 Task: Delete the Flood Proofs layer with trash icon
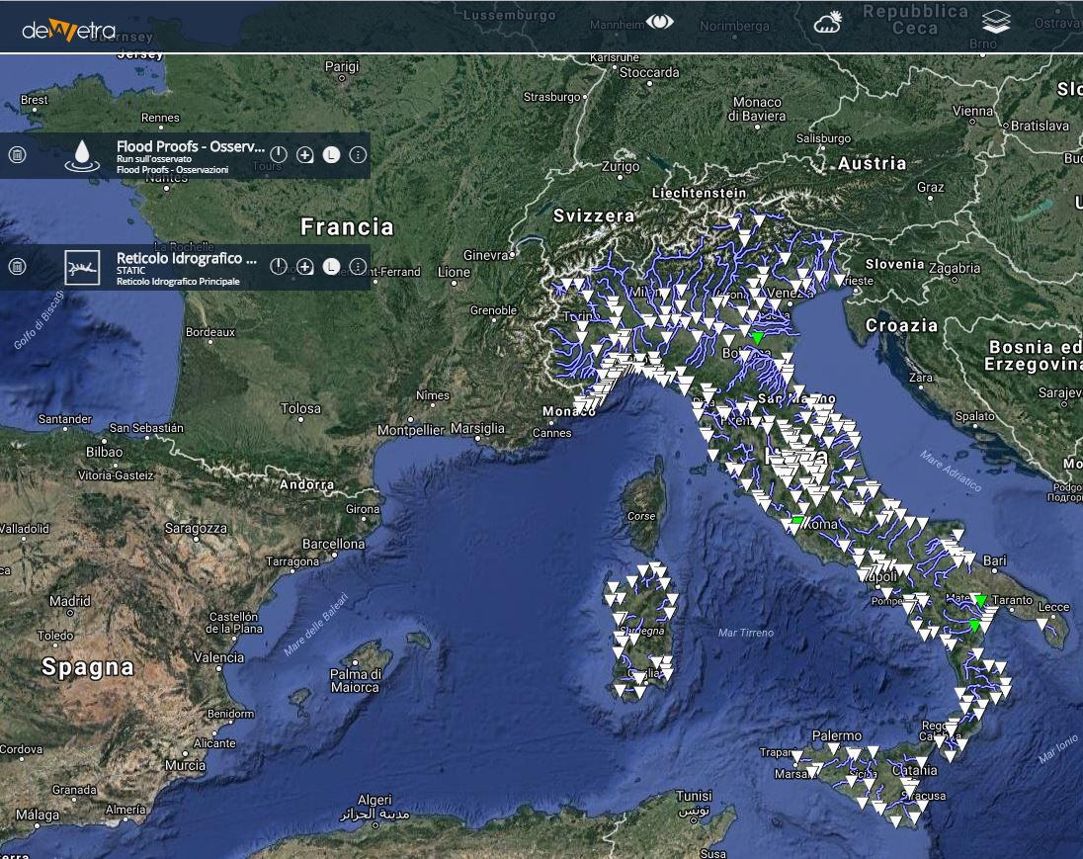click(17, 155)
